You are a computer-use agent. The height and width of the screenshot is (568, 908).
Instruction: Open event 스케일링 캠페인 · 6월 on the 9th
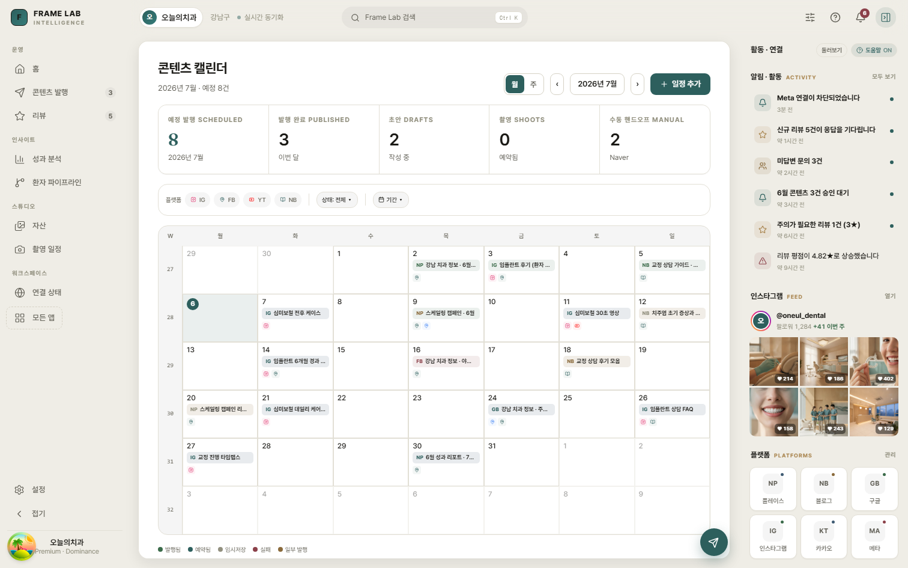[x=446, y=313]
